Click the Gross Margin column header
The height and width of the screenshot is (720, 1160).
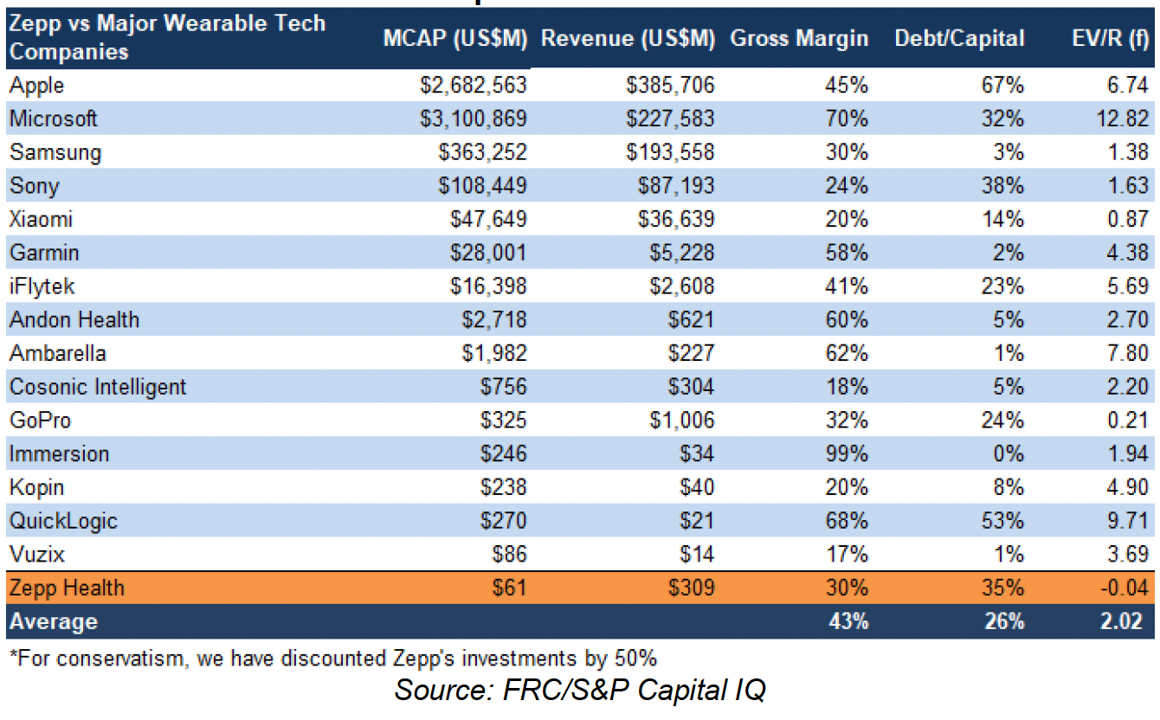tap(799, 38)
